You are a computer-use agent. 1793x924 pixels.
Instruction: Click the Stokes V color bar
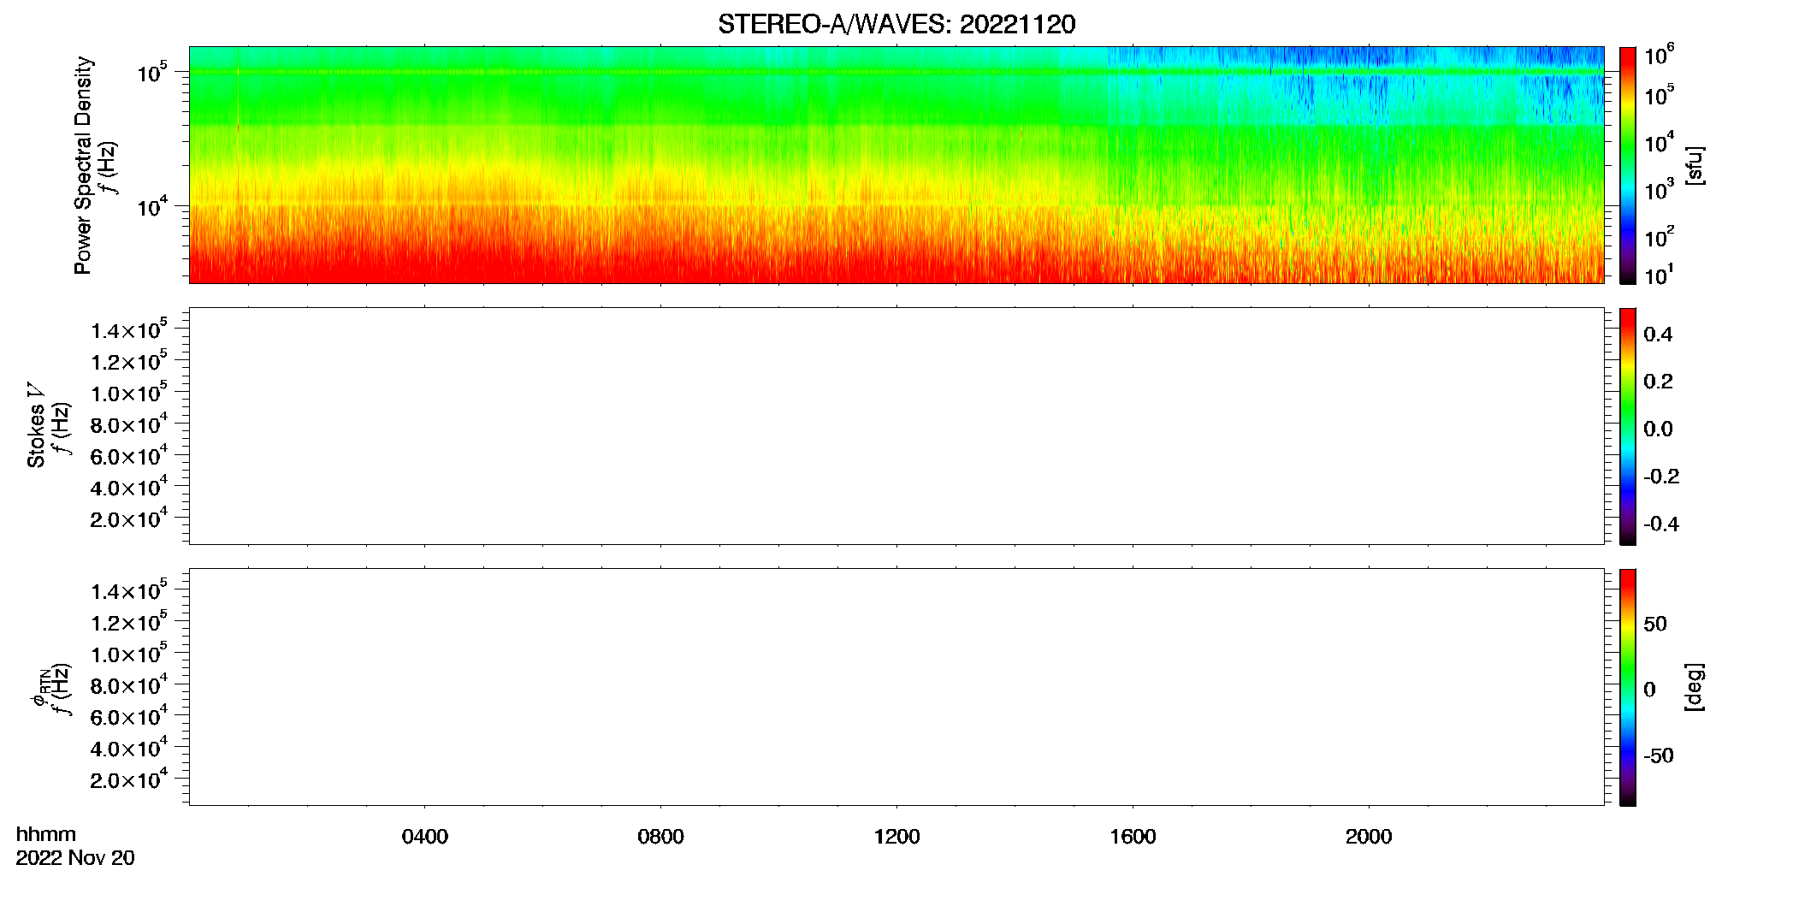tap(1628, 426)
